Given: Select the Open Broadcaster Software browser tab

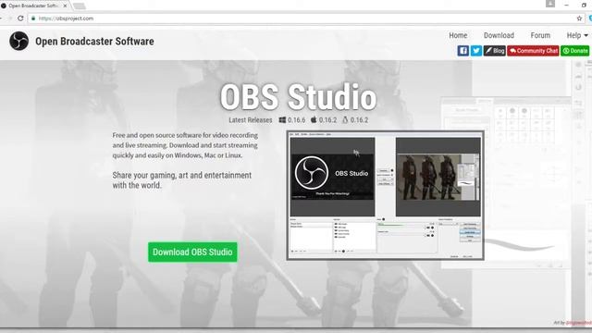Looking at the screenshot, I should (x=35, y=6).
